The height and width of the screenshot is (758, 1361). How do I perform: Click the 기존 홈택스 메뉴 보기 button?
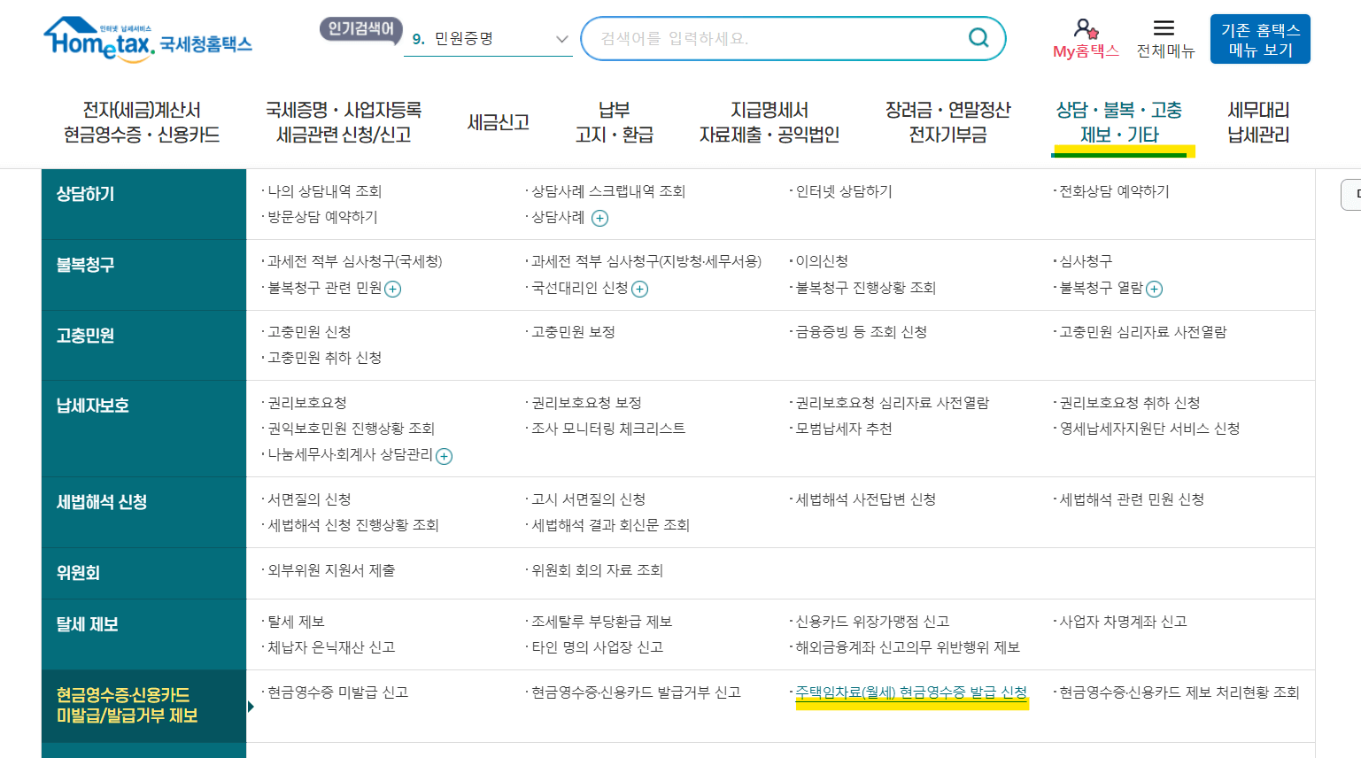tap(1260, 38)
